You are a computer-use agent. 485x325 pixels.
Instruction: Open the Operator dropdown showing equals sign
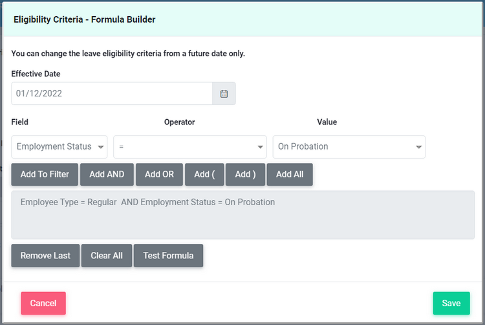(x=190, y=146)
